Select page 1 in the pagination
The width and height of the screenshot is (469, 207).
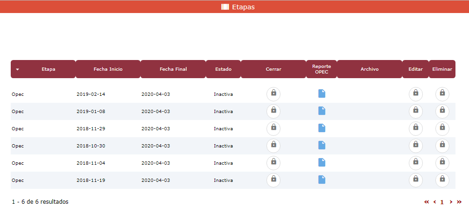click(x=442, y=202)
